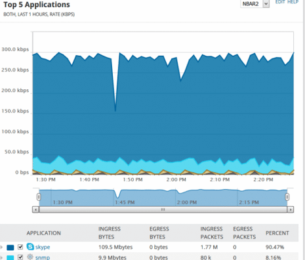Click the scrollbar right arrow

291,209
